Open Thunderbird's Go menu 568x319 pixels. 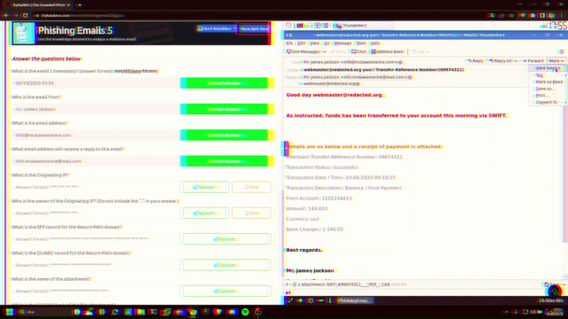pos(327,43)
